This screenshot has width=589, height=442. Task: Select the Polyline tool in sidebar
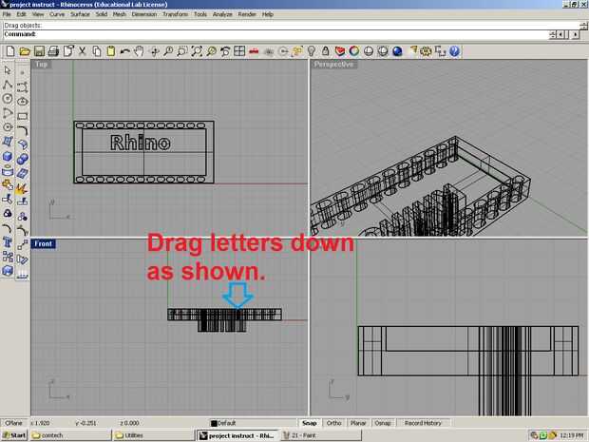(x=8, y=85)
